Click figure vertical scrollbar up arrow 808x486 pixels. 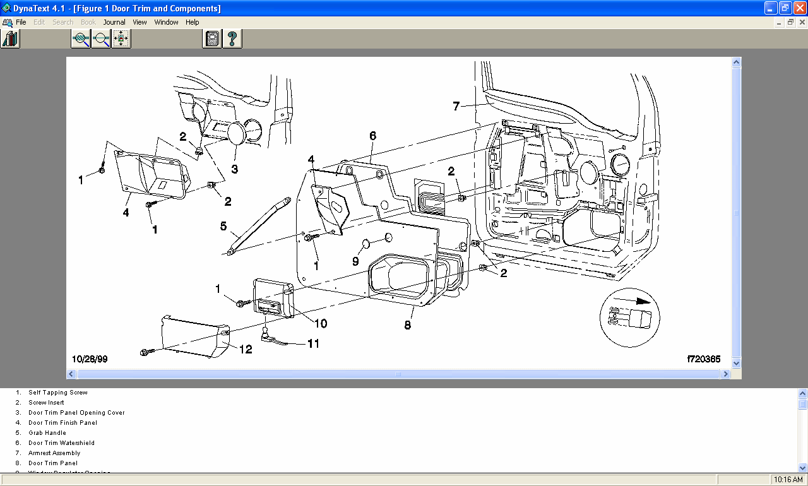(x=736, y=62)
